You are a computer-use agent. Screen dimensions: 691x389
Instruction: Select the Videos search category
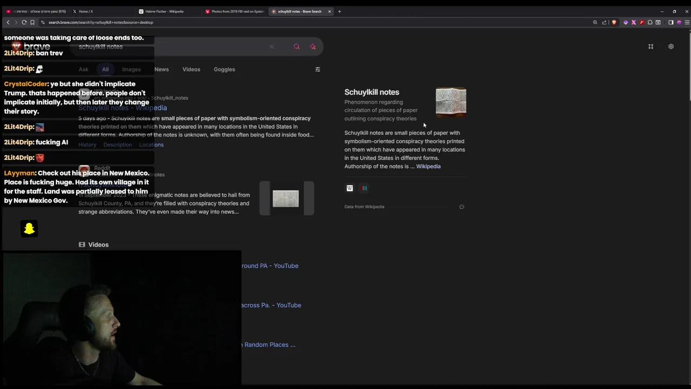(191, 69)
